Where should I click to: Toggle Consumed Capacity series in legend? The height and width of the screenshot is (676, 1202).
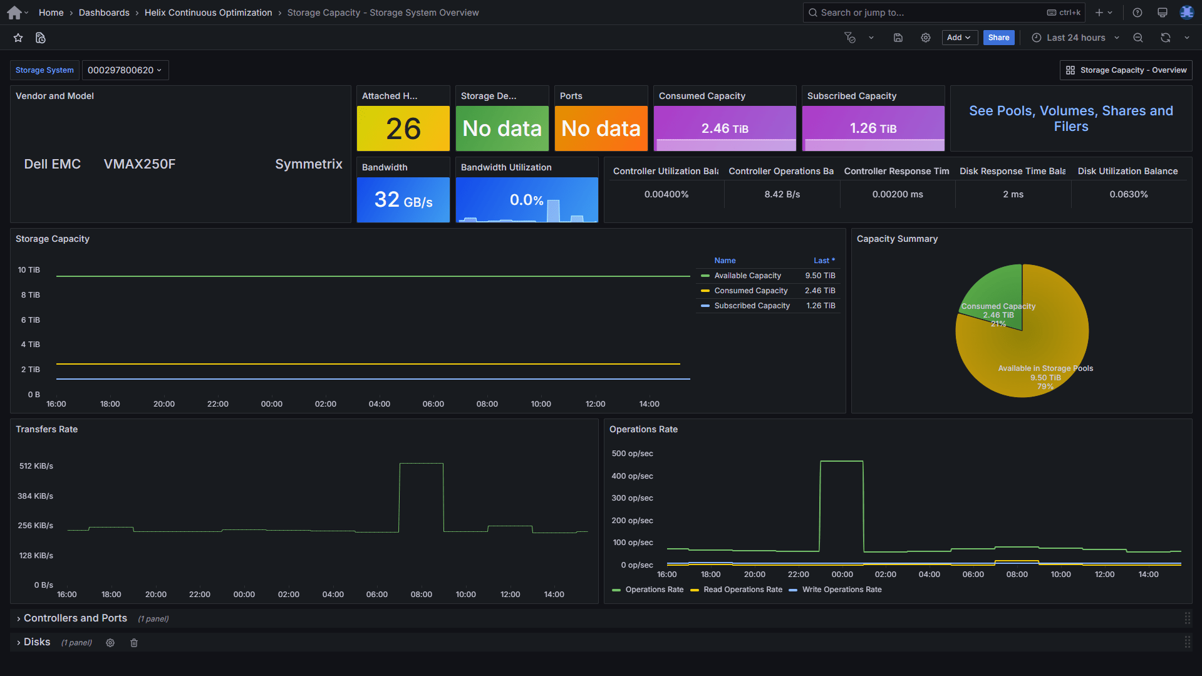750,291
